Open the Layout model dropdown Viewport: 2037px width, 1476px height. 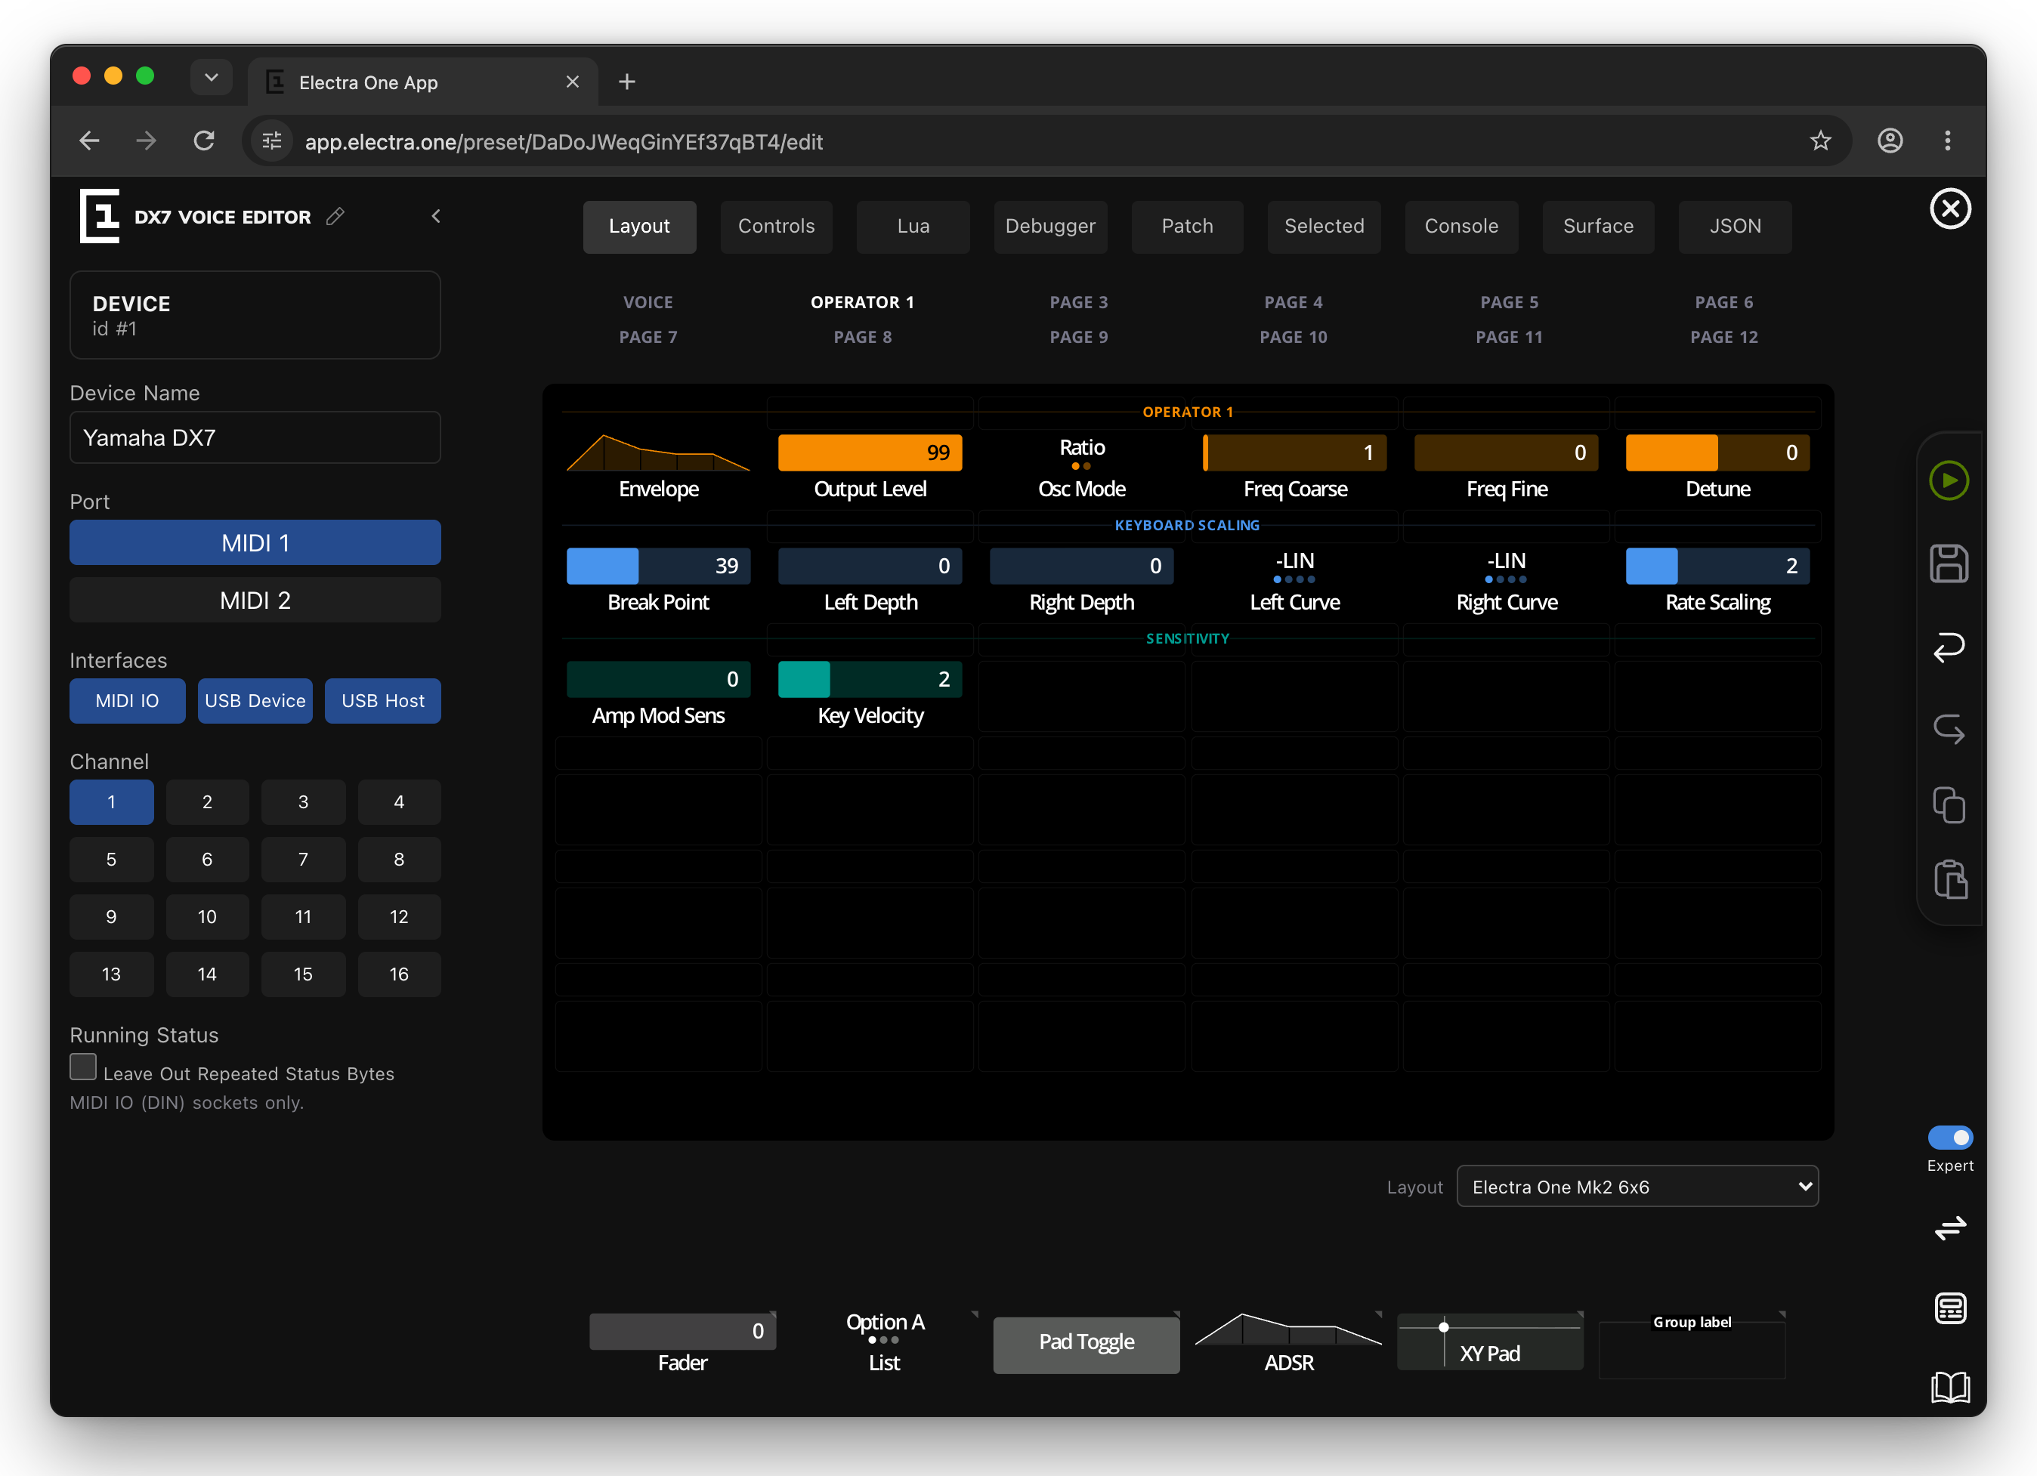coord(1637,1186)
